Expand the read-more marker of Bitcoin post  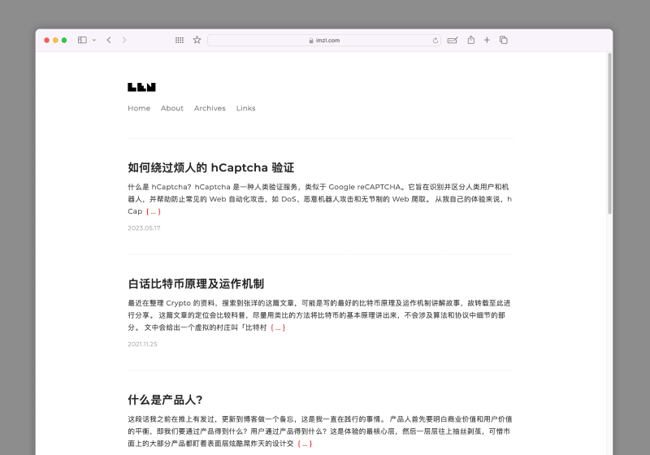pyautogui.click(x=278, y=327)
